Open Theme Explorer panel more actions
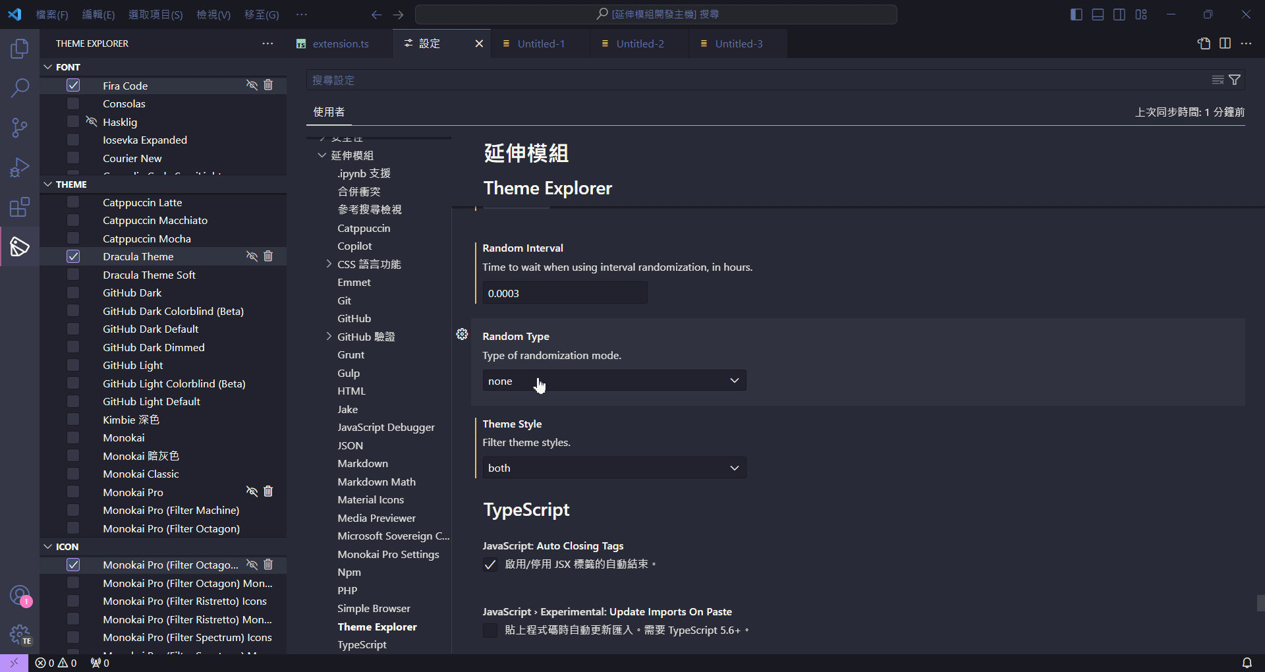This screenshot has height=672, width=1265. [x=267, y=43]
